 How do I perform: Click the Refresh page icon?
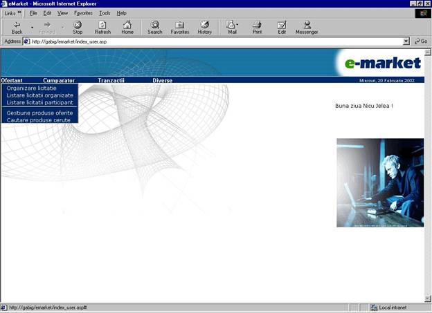(x=102, y=24)
